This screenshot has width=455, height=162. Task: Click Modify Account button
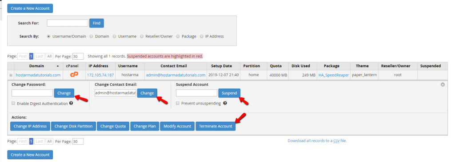[x=177, y=126]
